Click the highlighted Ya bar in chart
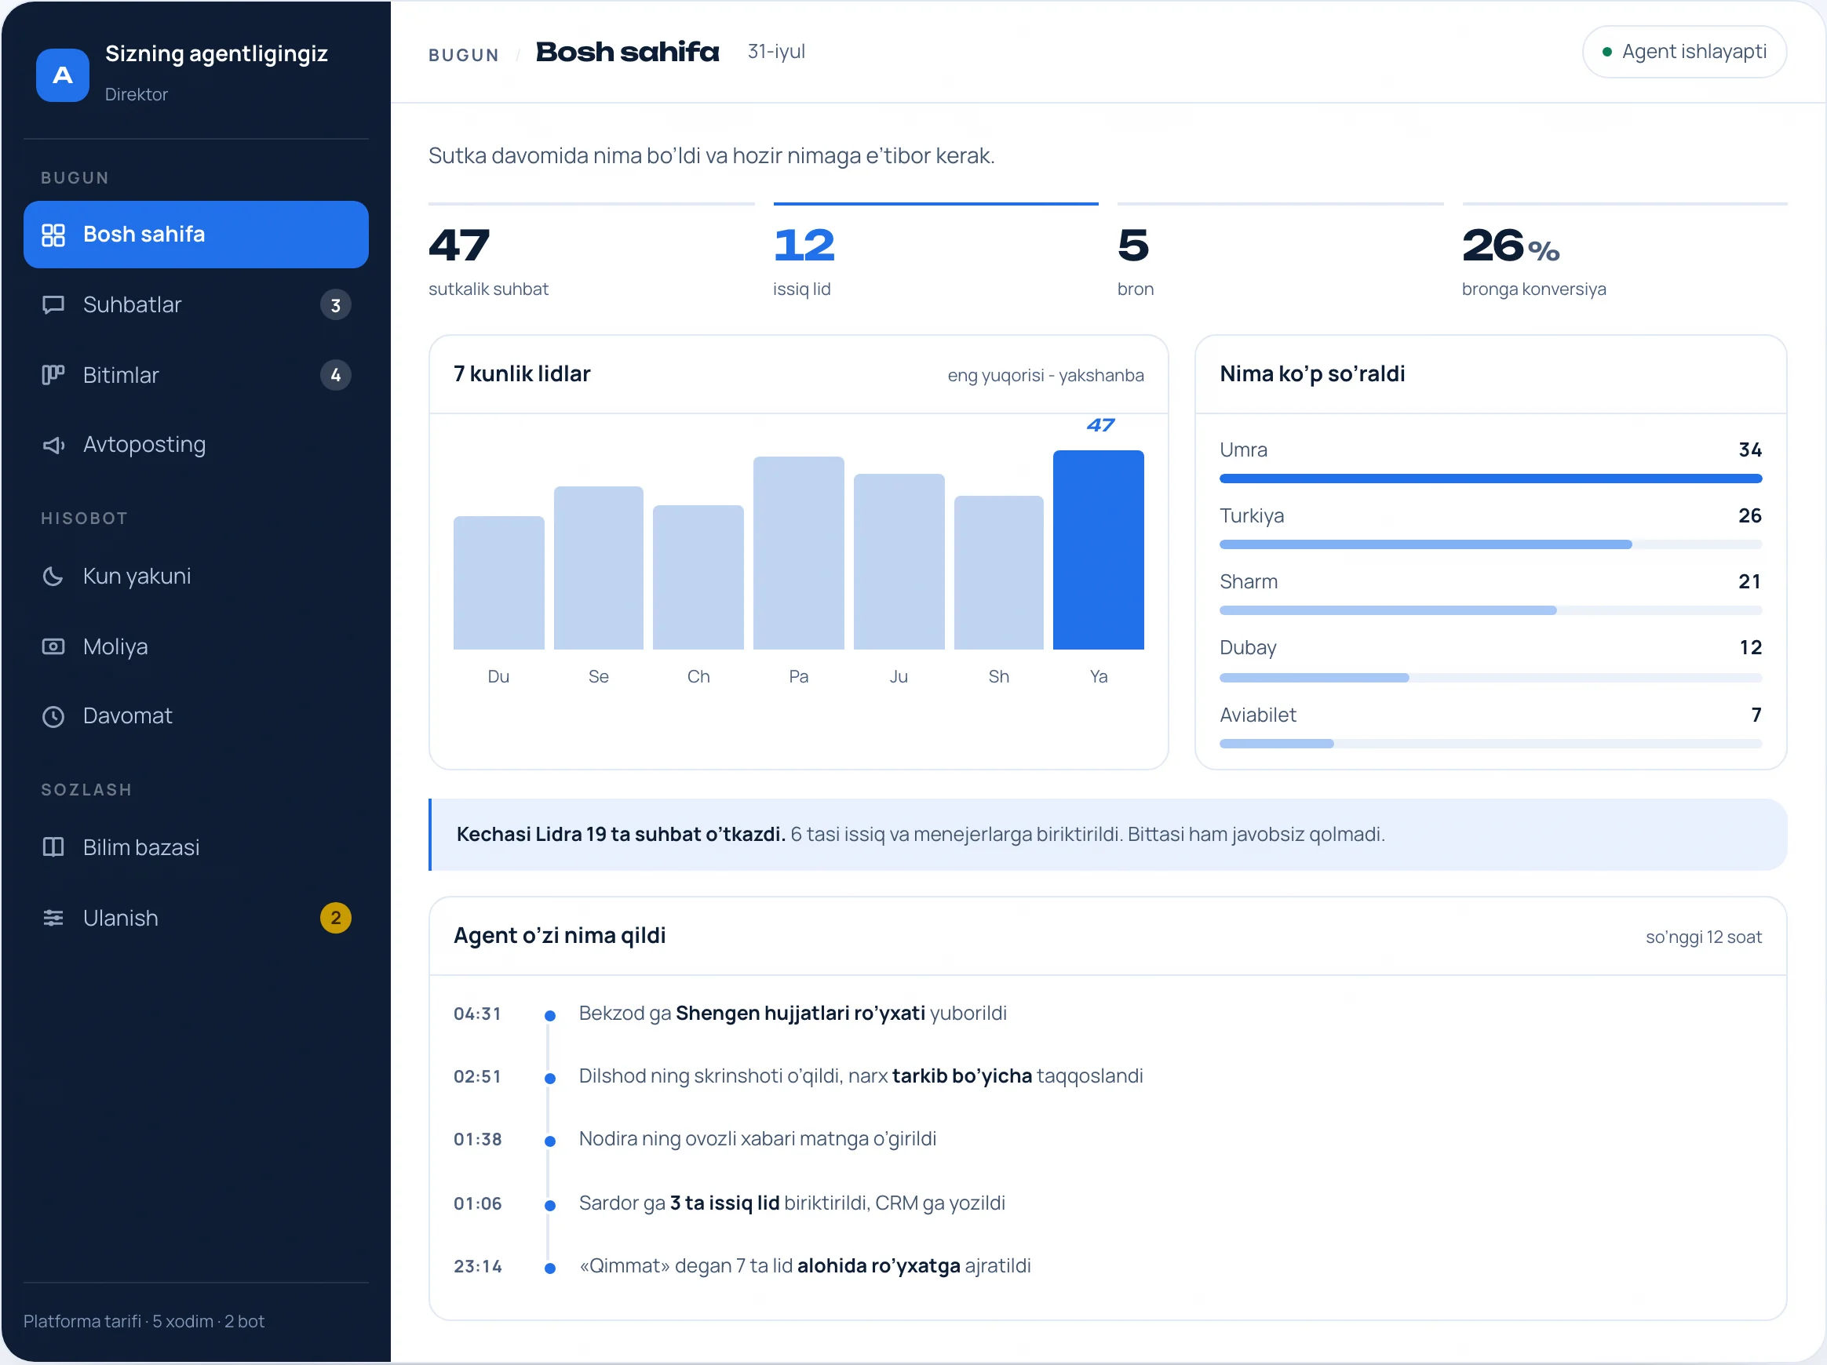1827x1365 pixels. (x=1099, y=550)
